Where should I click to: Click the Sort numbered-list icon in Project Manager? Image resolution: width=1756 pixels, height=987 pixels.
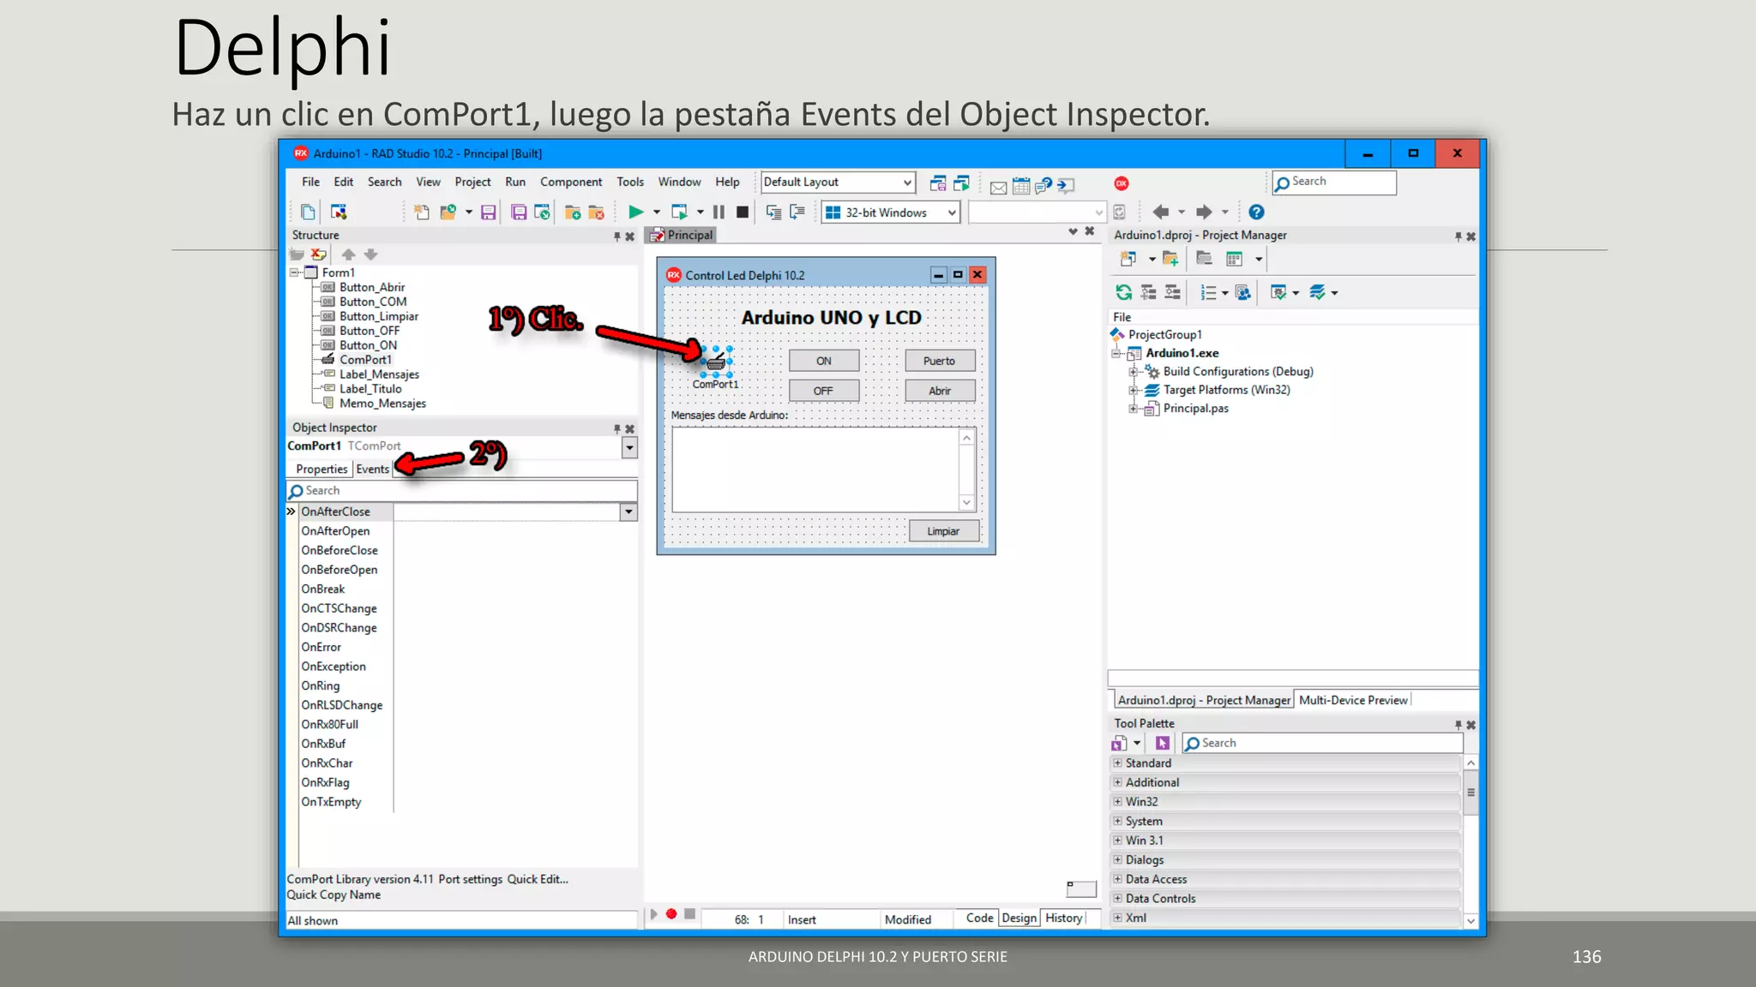1208,293
